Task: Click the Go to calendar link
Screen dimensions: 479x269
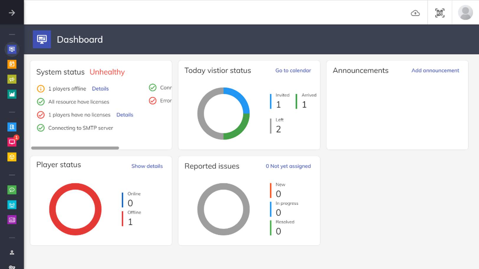Action: [x=293, y=70]
